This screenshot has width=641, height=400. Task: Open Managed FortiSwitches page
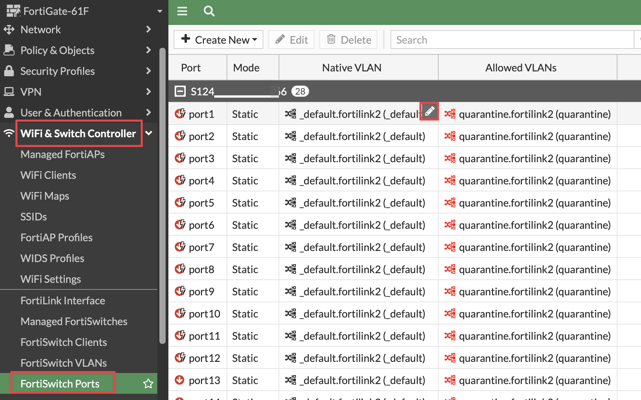pos(74,321)
